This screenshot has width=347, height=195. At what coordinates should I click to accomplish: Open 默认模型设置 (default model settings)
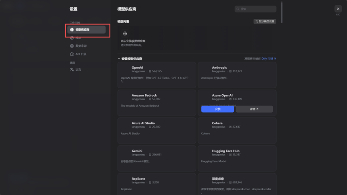pos(265,21)
